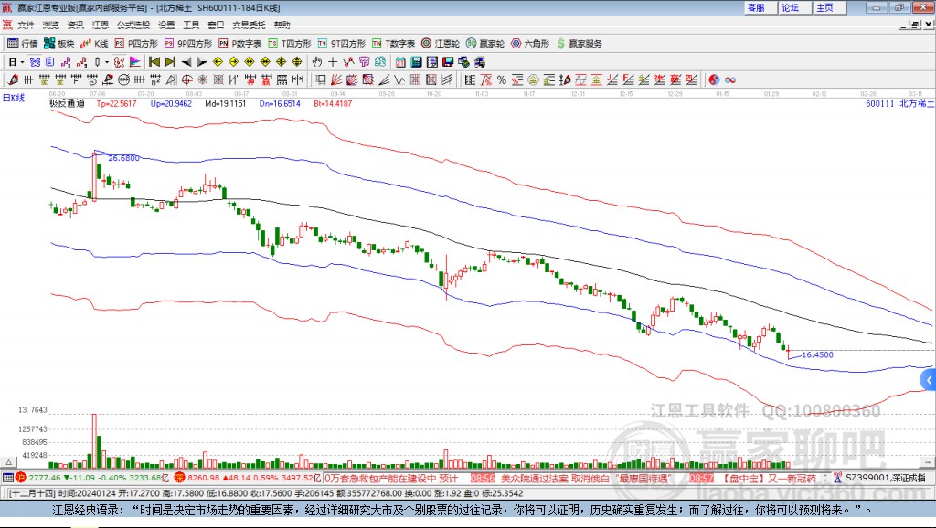Open the calculator icon

(x=416, y=62)
